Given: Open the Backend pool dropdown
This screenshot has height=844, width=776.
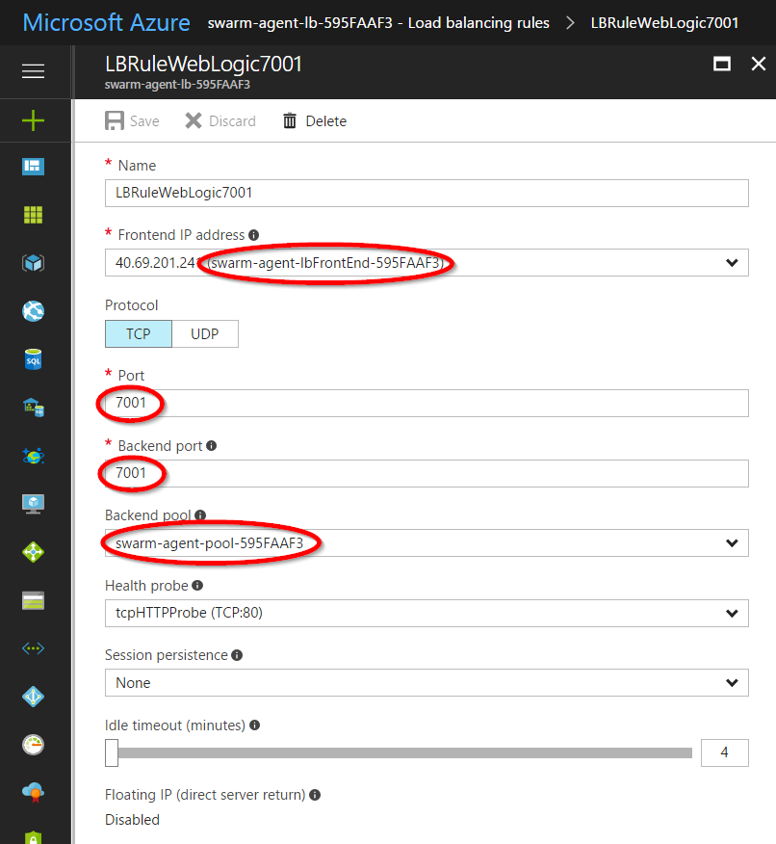Looking at the screenshot, I should [731, 543].
